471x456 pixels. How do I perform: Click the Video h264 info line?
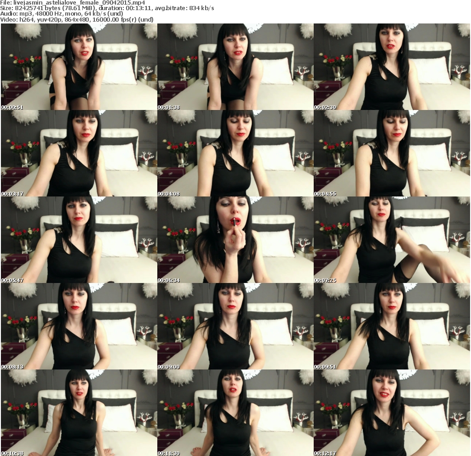77,19
